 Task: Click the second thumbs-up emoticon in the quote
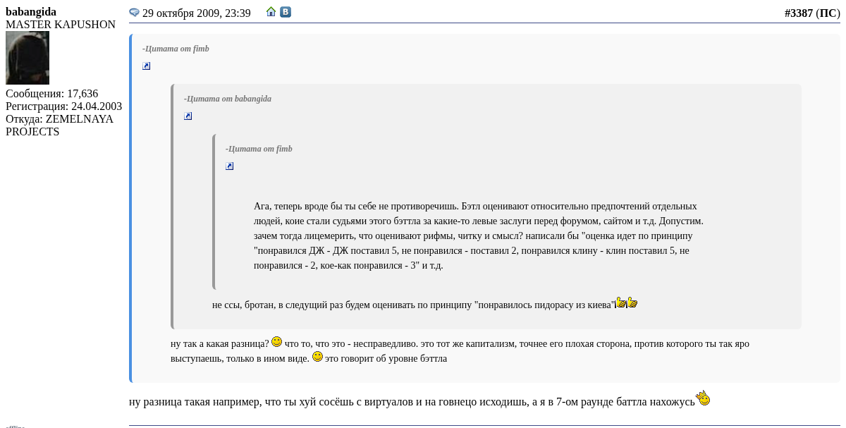632,302
